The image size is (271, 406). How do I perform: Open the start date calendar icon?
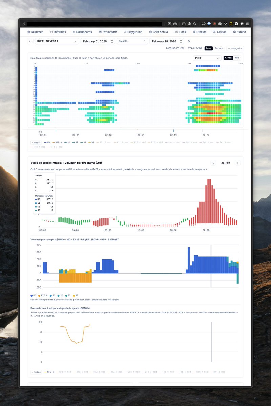(112, 41)
